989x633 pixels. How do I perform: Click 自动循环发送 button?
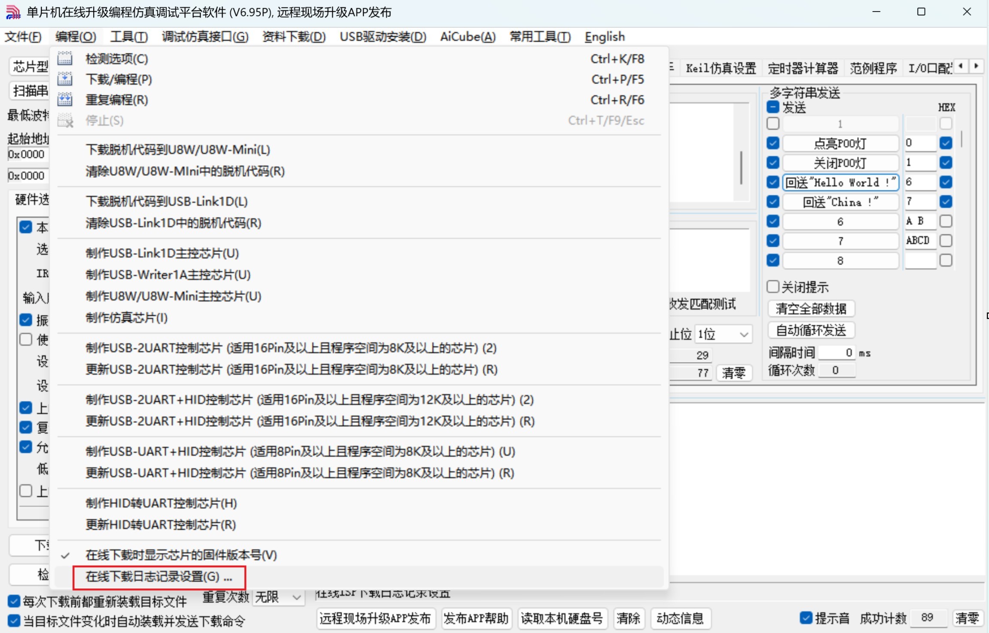click(811, 330)
